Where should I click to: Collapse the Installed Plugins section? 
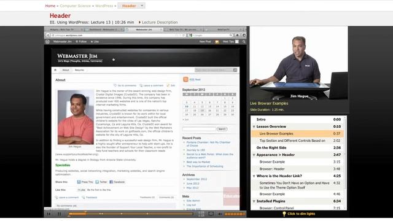pos(254,201)
